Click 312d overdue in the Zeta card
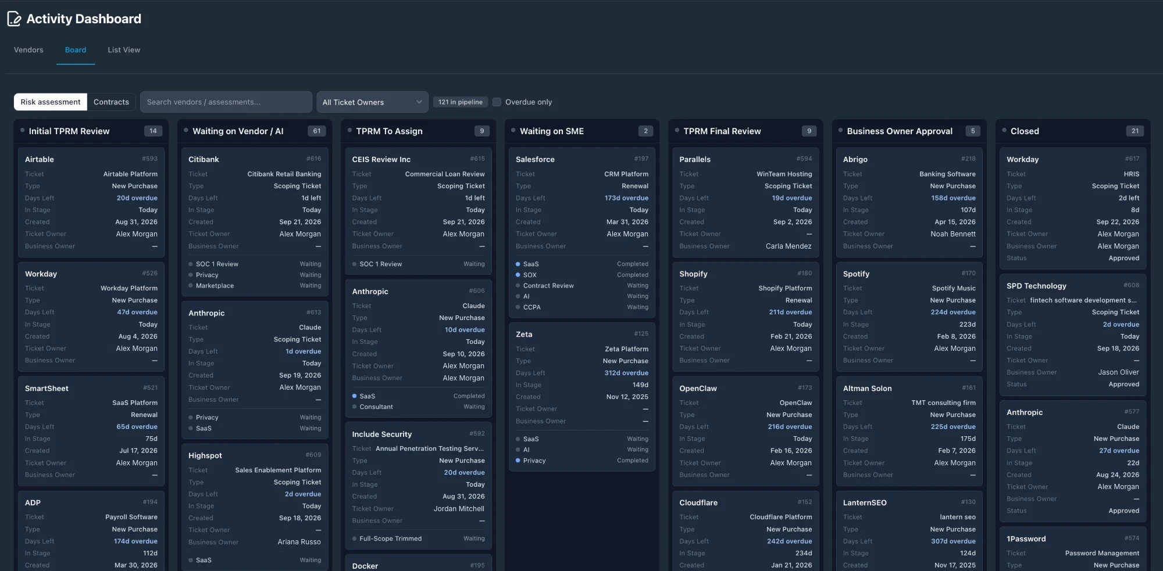The width and height of the screenshot is (1163, 571). click(x=626, y=373)
